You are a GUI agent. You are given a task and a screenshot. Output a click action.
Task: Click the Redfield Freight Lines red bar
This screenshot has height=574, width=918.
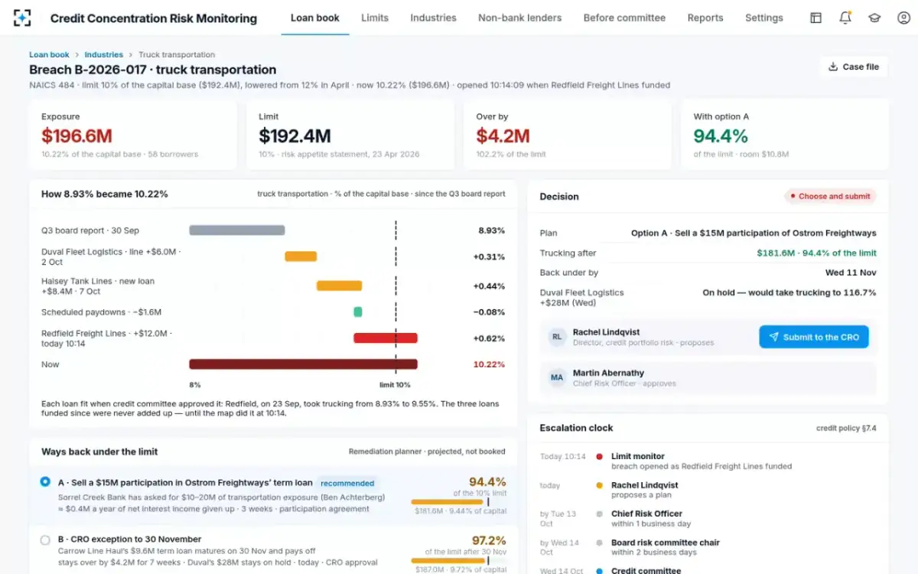coord(386,338)
